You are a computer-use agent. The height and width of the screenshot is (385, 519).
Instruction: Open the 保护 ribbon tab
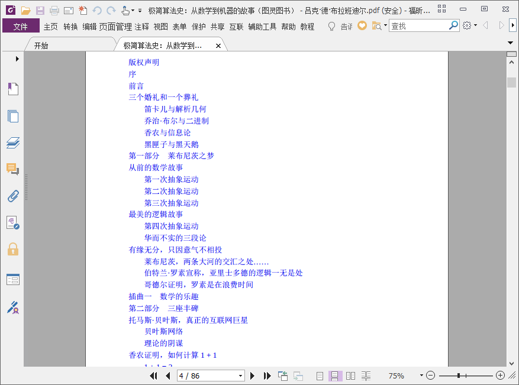(x=199, y=27)
